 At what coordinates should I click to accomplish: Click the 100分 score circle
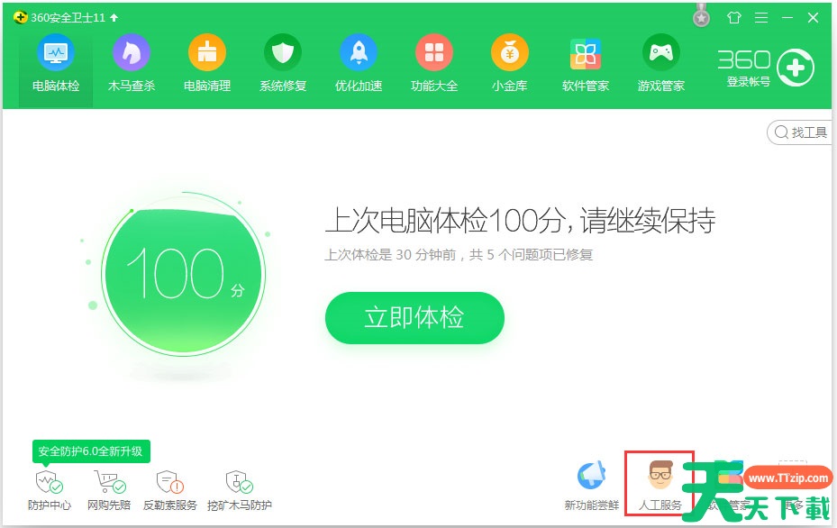(x=184, y=274)
